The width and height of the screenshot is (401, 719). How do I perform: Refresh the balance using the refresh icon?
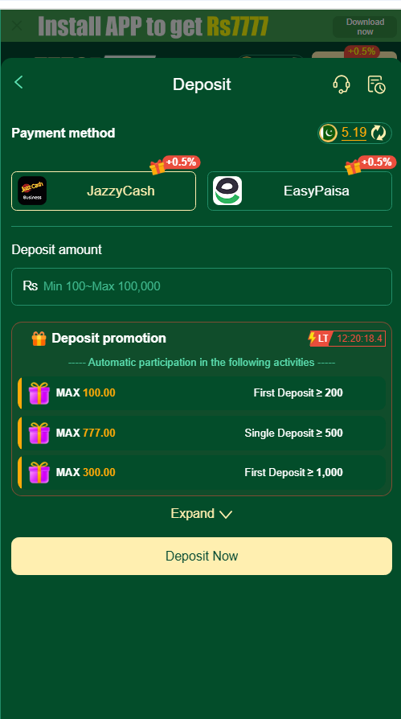coord(378,133)
